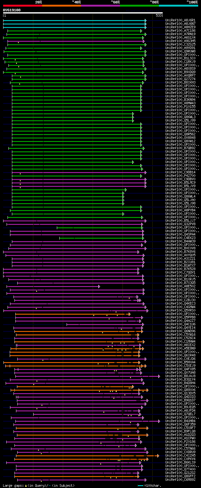Click the red ~20% identity legend segment
This screenshot has height=488, width=201.
23,6
